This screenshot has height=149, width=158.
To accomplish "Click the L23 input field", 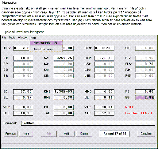I will click(104, 64).
